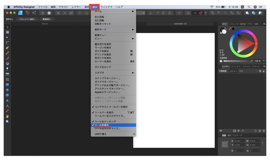270x161 pixels.
Task: Expand the 表示モード submenu
Action: click(x=113, y=30)
